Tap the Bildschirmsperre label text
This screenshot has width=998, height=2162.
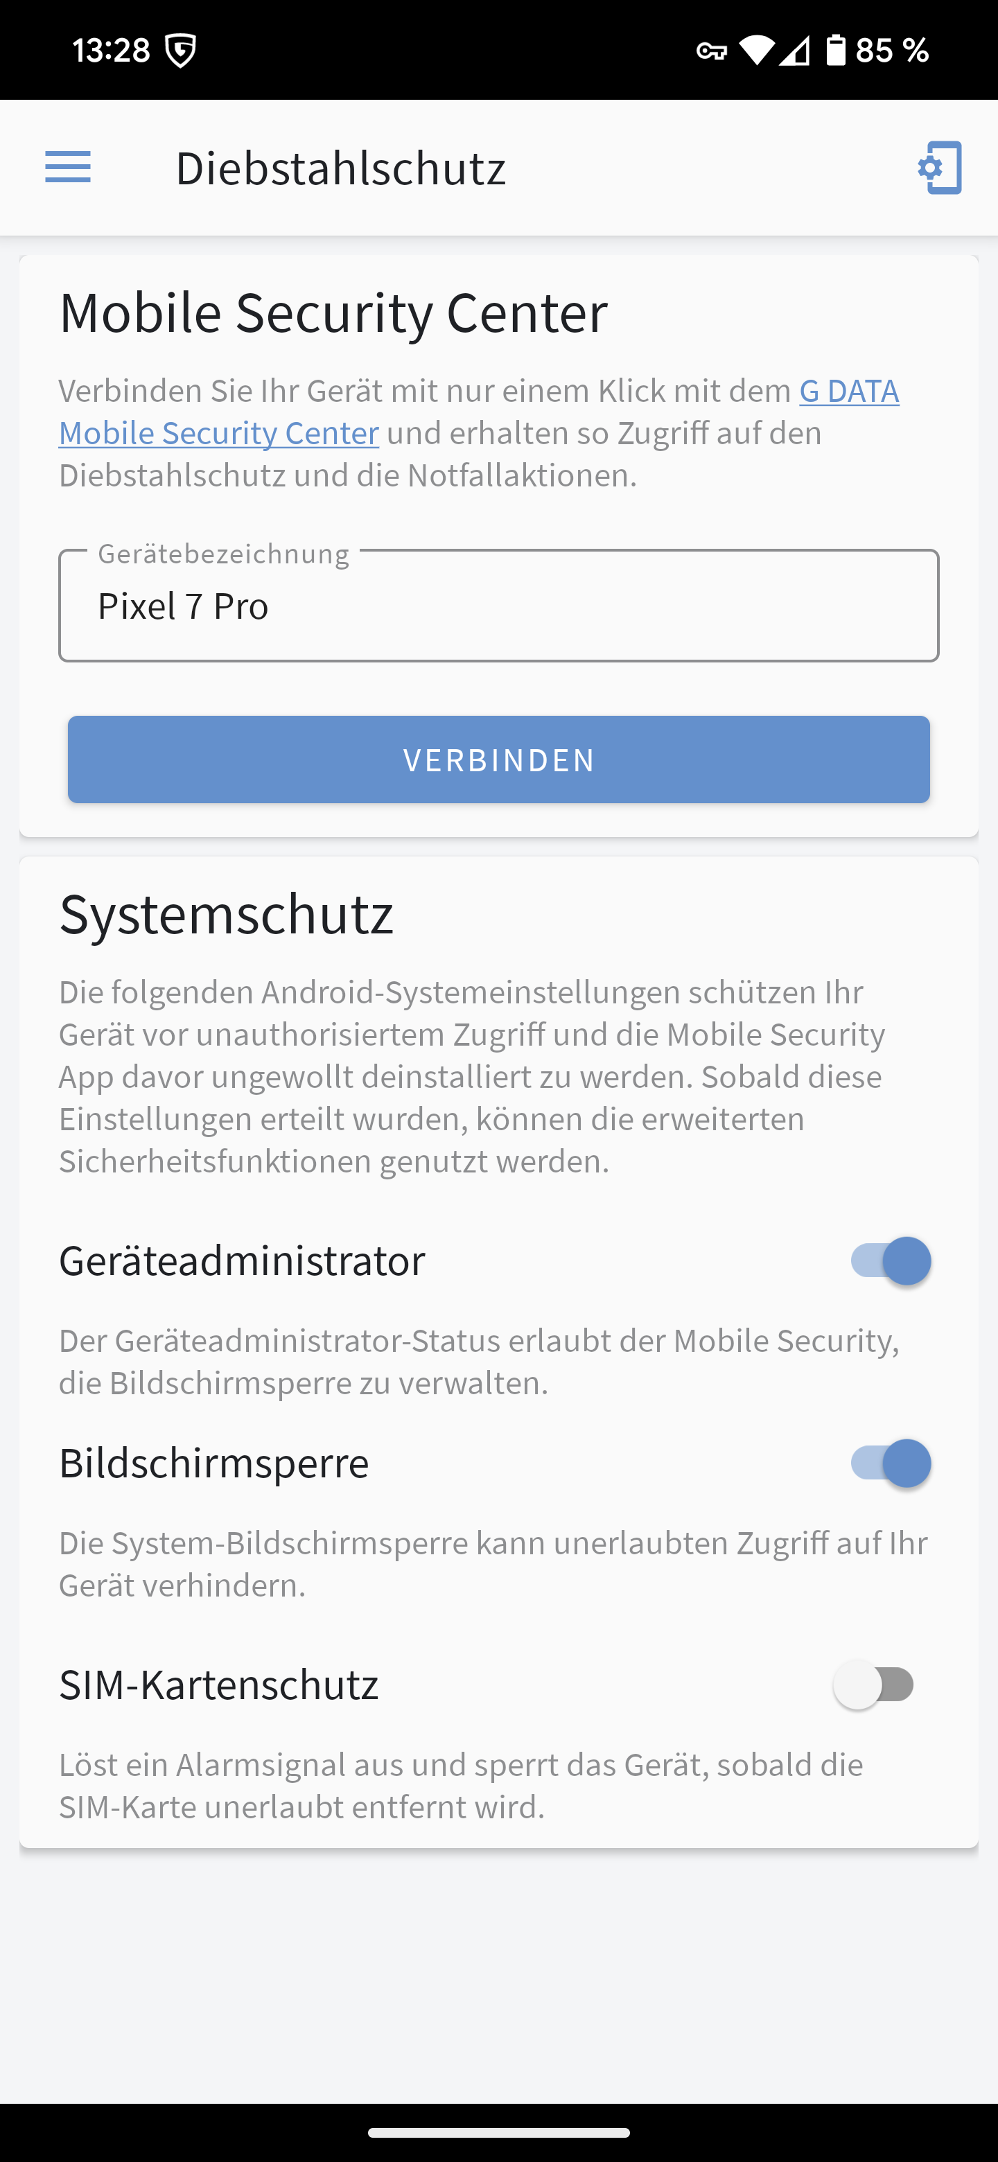[x=214, y=1463]
